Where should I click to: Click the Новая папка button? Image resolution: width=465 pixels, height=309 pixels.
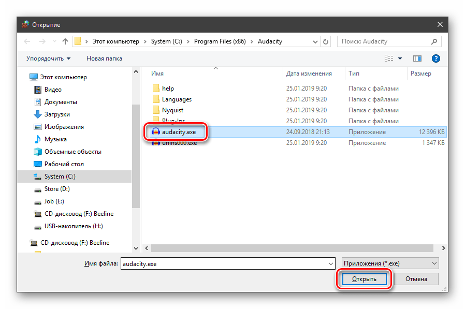click(x=104, y=58)
